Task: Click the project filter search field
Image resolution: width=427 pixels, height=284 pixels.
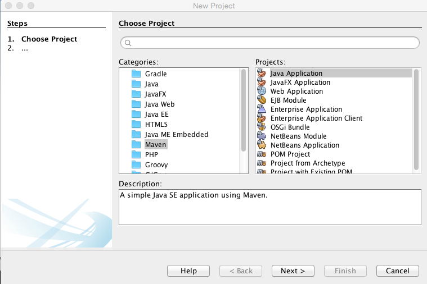Action: click(270, 43)
